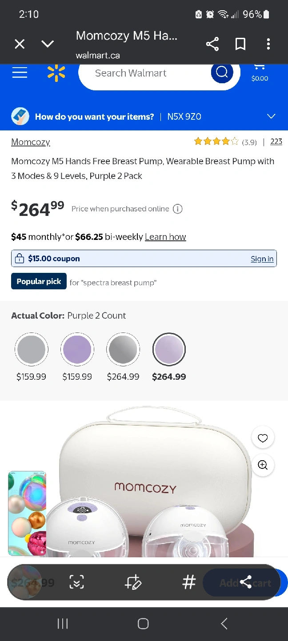Type in the Search Walmart field
Screen dimensions: 288x641
[142, 73]
